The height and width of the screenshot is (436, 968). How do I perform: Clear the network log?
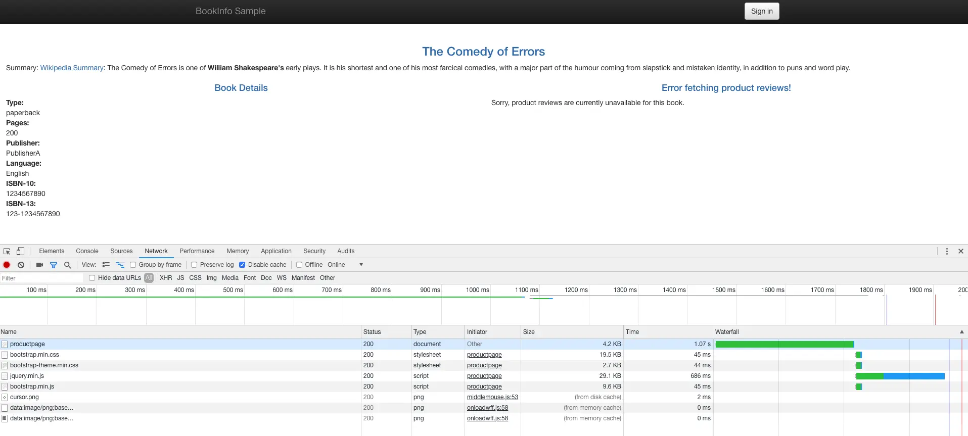pyautogui.click(x=21, y=265)
